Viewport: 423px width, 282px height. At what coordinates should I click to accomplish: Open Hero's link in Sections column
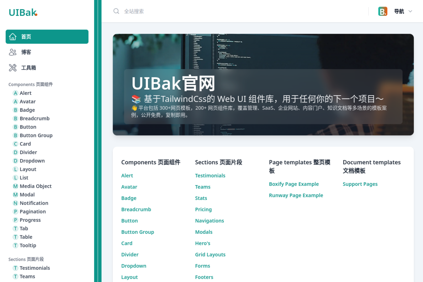(203, 243)
